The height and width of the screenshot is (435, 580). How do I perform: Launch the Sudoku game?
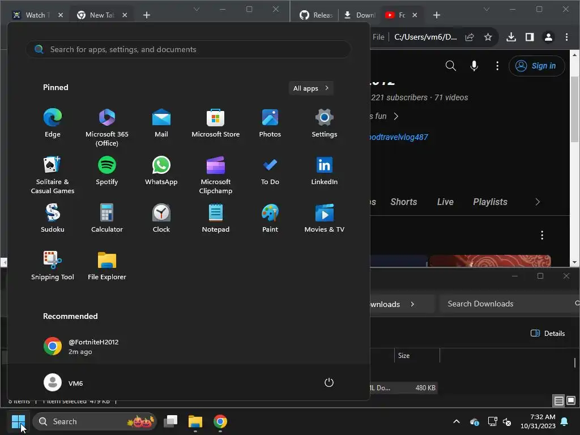coord(53,218)
